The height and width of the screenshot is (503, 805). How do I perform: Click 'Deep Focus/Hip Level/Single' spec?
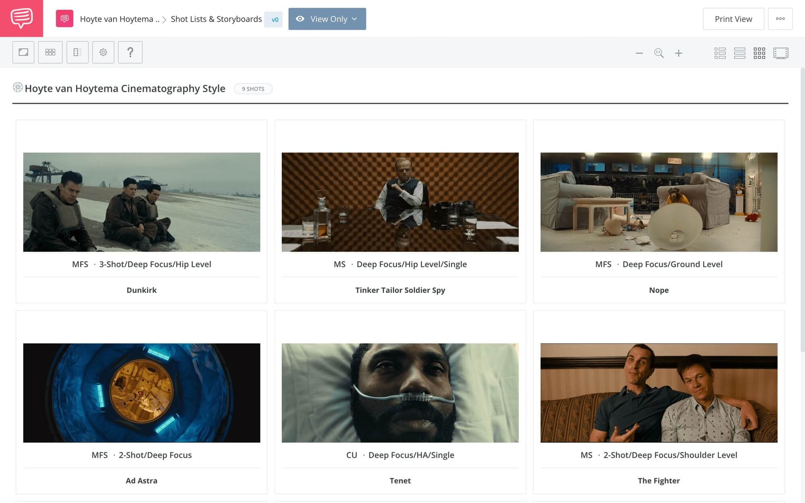tap(412, 264)
